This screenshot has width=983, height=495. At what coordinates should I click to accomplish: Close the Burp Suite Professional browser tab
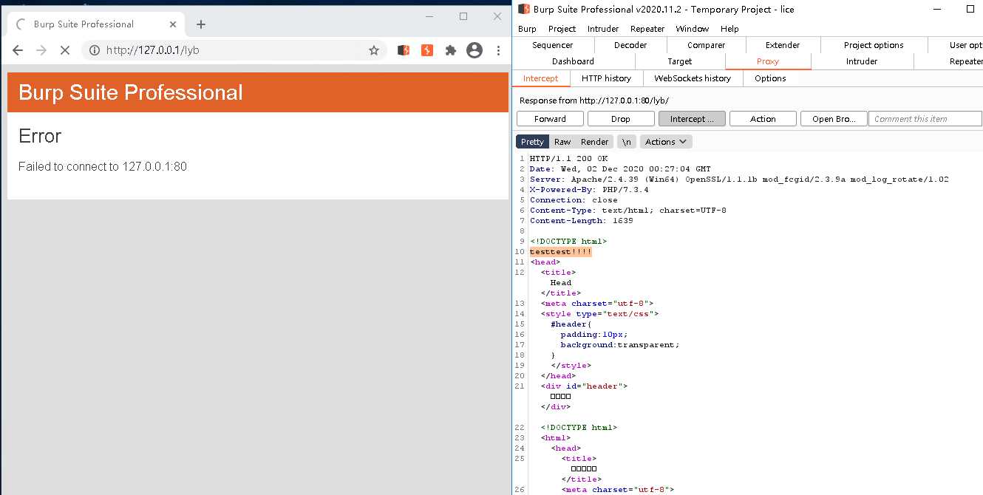(174, 24)
